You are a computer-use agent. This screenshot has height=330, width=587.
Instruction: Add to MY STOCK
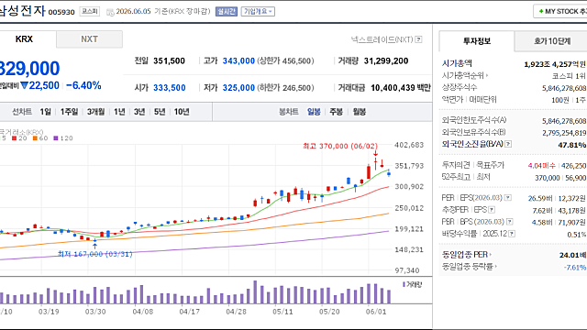[x=560, y=12]
